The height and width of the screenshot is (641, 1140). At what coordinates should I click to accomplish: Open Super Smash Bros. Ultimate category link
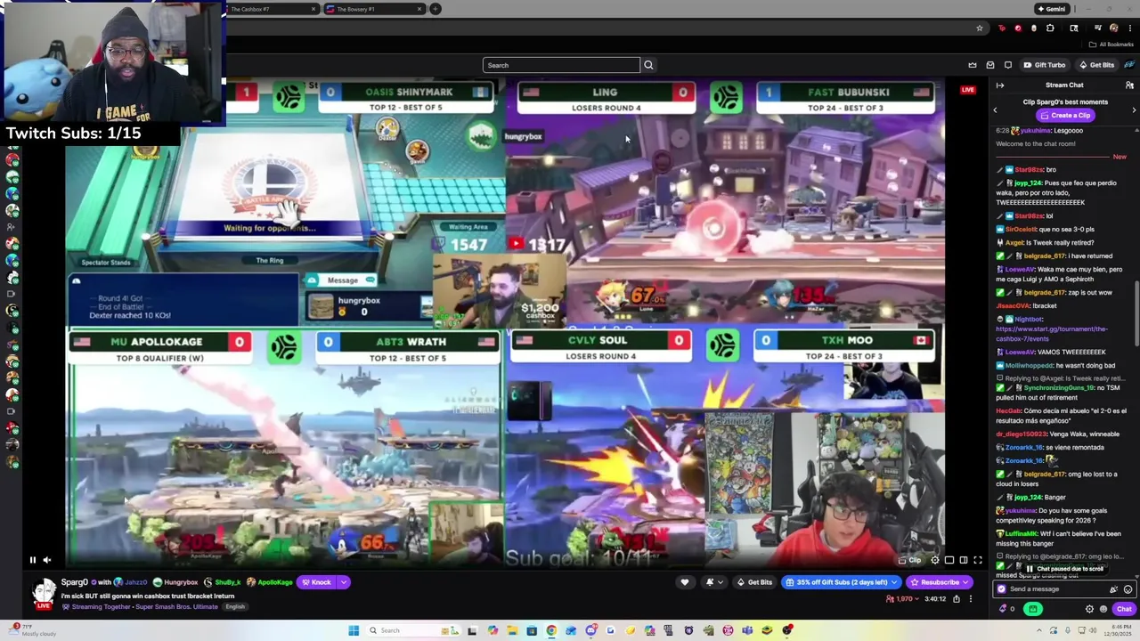click(x=177, y=606)
